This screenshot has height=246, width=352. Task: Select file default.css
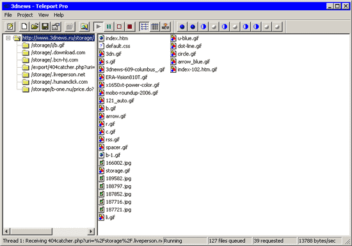tap(118, 46)
